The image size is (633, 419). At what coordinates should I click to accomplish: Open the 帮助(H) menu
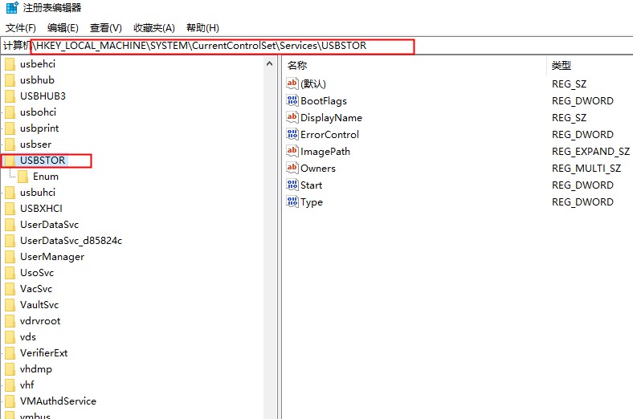(x=202, y=28)
